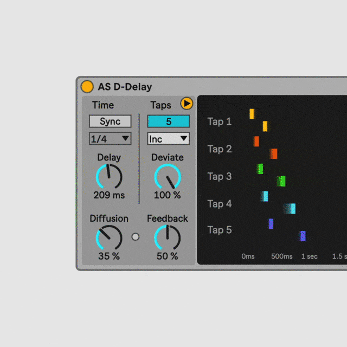Open the 1/4 sync rate dropdown
Viewport: 347px width, 347px height.
click(110, 139)
